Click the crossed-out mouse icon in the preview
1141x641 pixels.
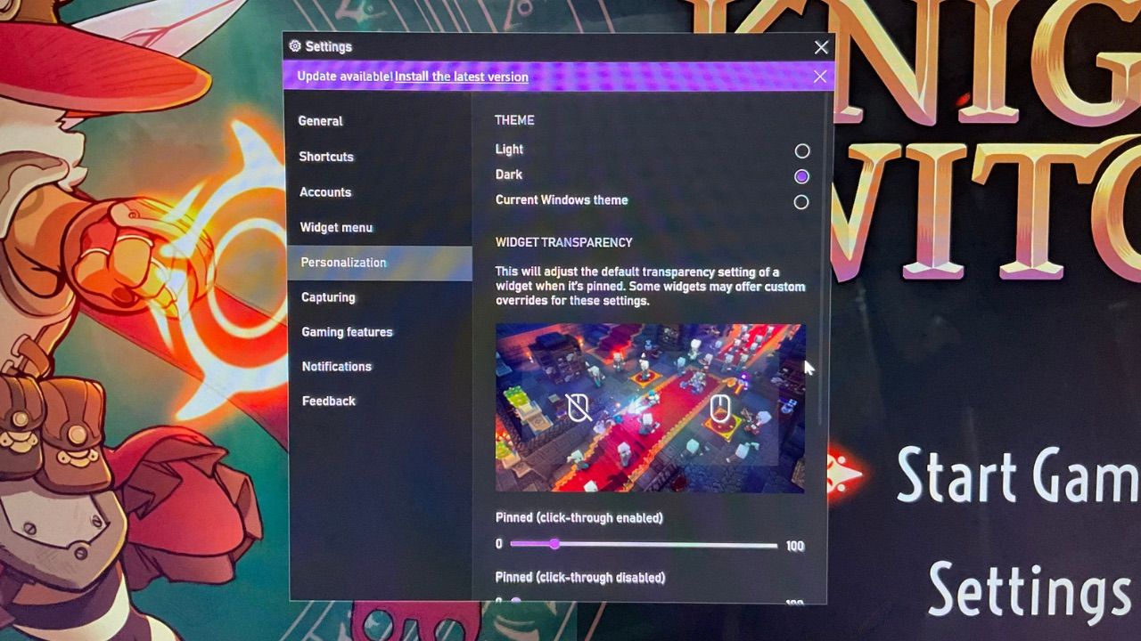pyautogui.click(x=579, y=410)
